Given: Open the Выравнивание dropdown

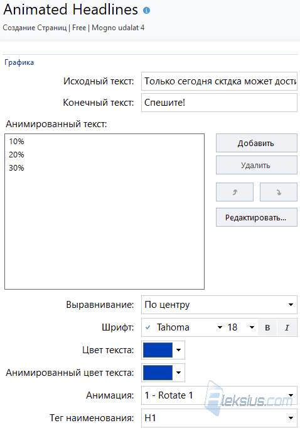Looking at the screenshot, I should pyautogui.click(x=219, y=305).
